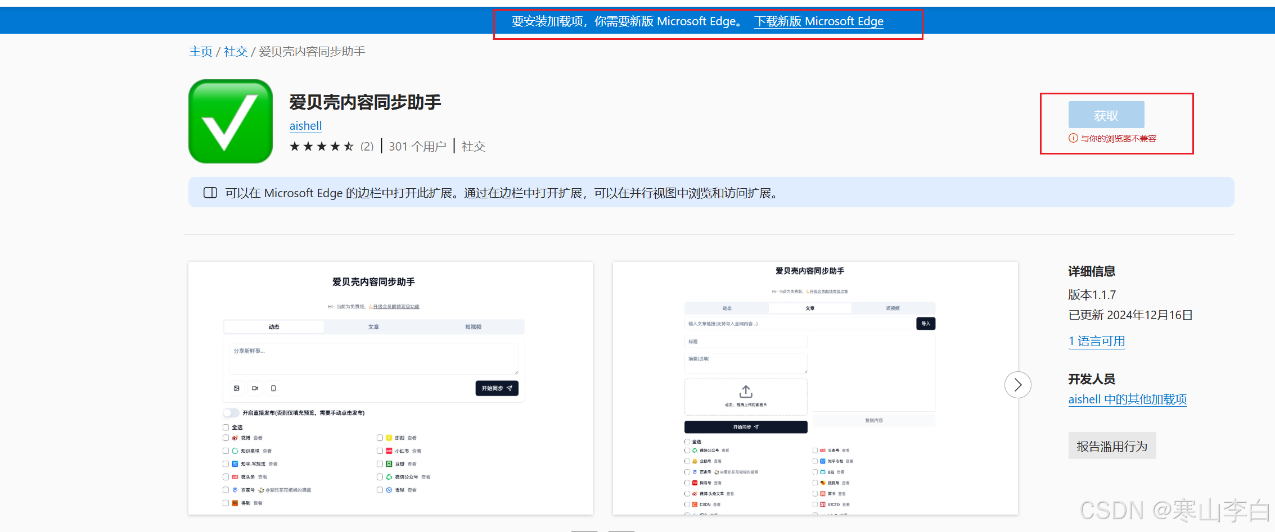Click the 知识星球 platform icon
This screenshot has width=1275, height=532.
235,451
